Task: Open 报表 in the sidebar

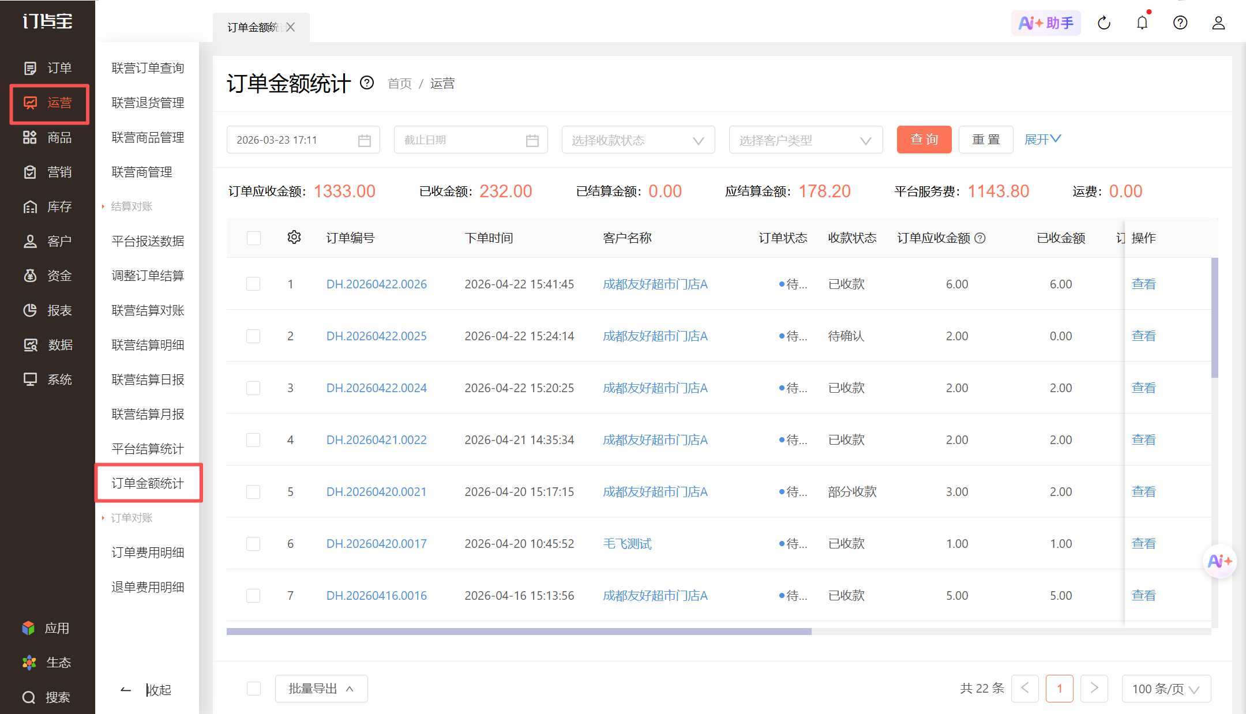Action: pos(48,310)
